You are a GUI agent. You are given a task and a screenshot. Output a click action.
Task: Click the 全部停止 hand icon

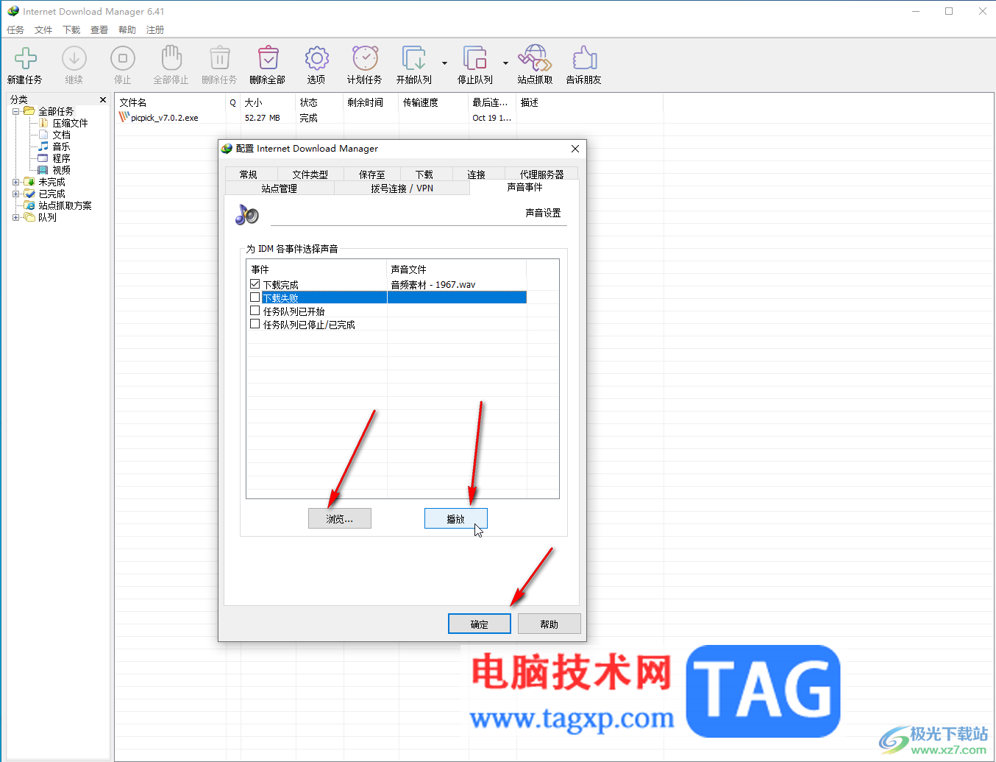pos(171,58)
